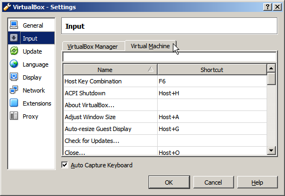The width and height of the screenshot is (285, 196).
Task: Open the Extensions blue square icon
Action: 14,103
